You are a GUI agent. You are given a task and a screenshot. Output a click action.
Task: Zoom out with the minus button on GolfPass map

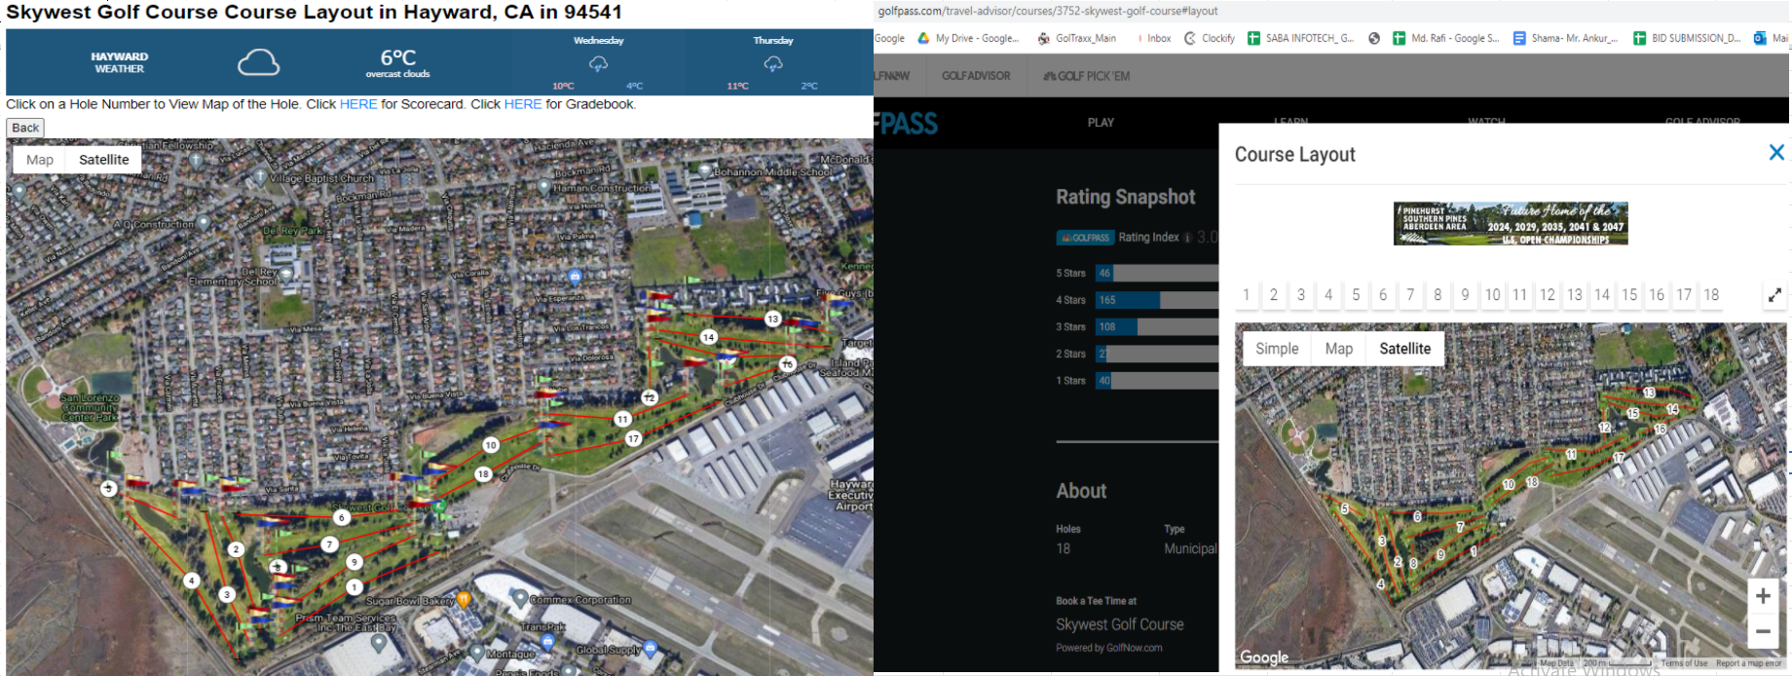coord(1763,631)
